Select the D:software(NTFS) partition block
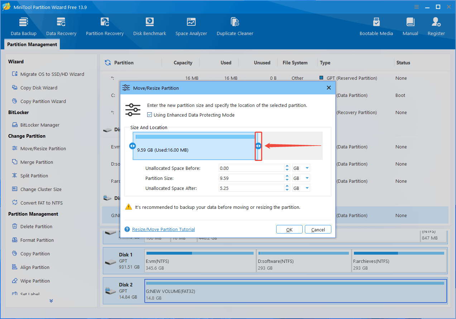This screenshot has height=319, width=456. (x=304, y=261)
